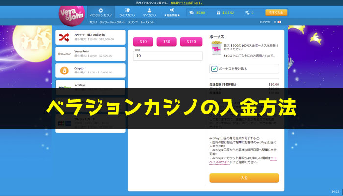
Task: Select the VenusPoint payment method
Action: 91,54
